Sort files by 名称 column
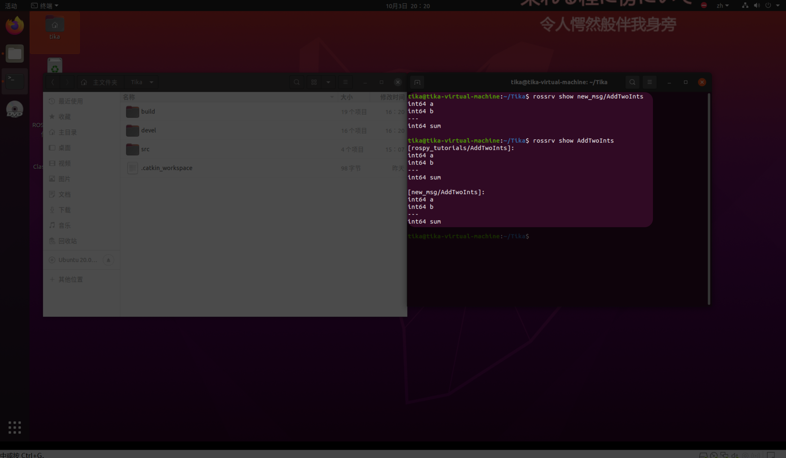 pos(129,97)
